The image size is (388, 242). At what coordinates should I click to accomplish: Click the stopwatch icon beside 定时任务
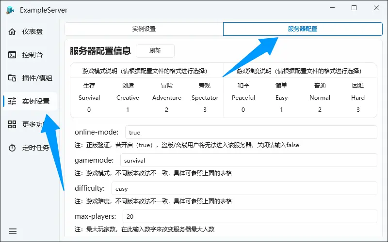pyautogui.click(x=12, y=148)
